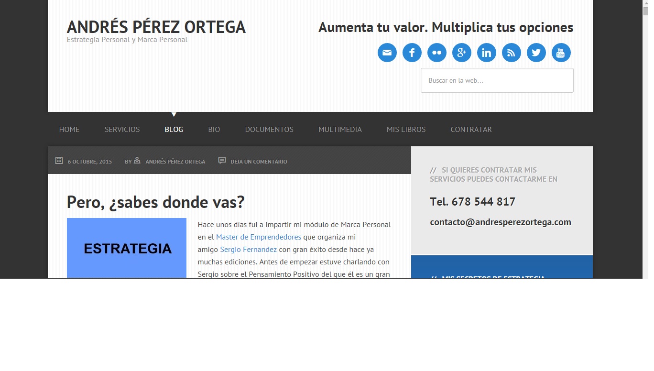
Task: Click the Flickr social icon
Action: coord(436,53)
